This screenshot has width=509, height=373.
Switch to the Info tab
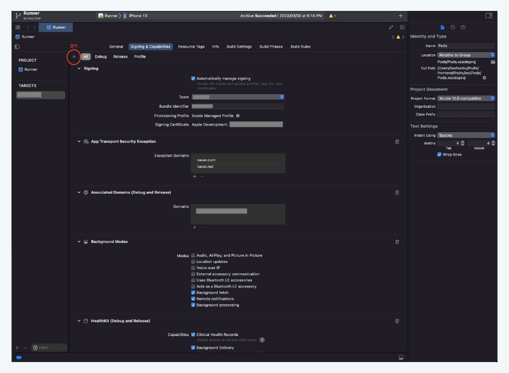(216, 47)
